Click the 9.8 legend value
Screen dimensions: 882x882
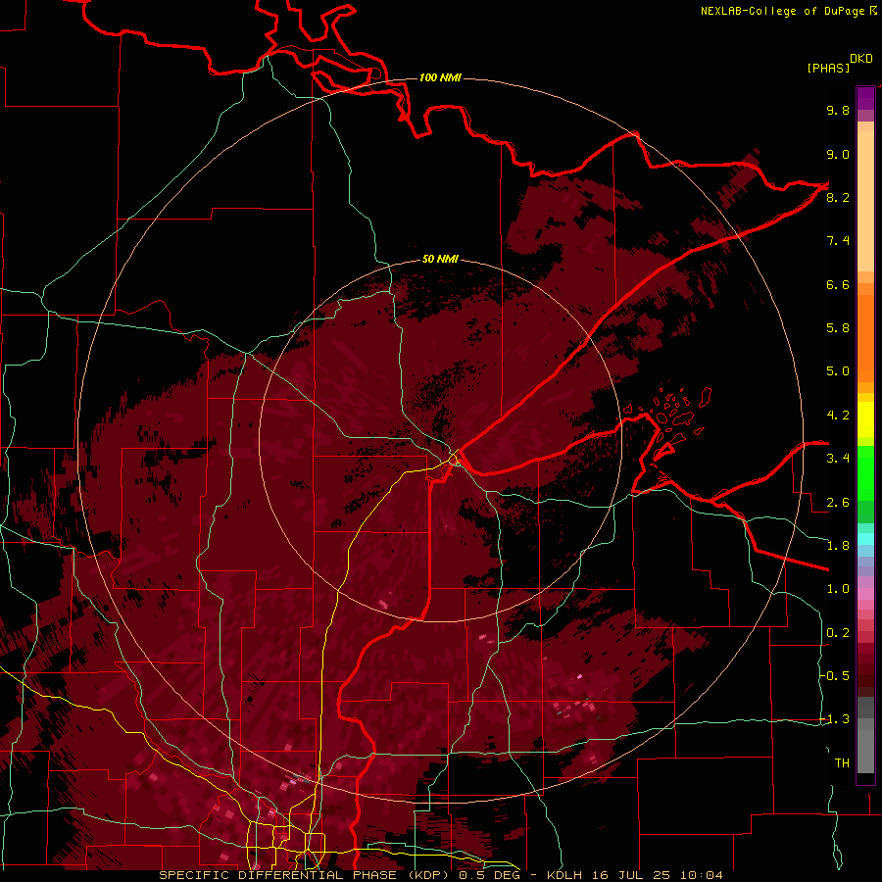tap(838, 111)
